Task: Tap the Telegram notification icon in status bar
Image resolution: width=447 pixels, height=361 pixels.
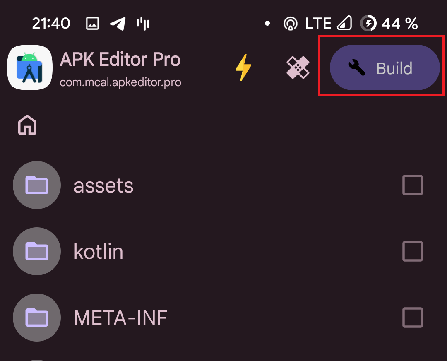Action: tap(118, 23)
